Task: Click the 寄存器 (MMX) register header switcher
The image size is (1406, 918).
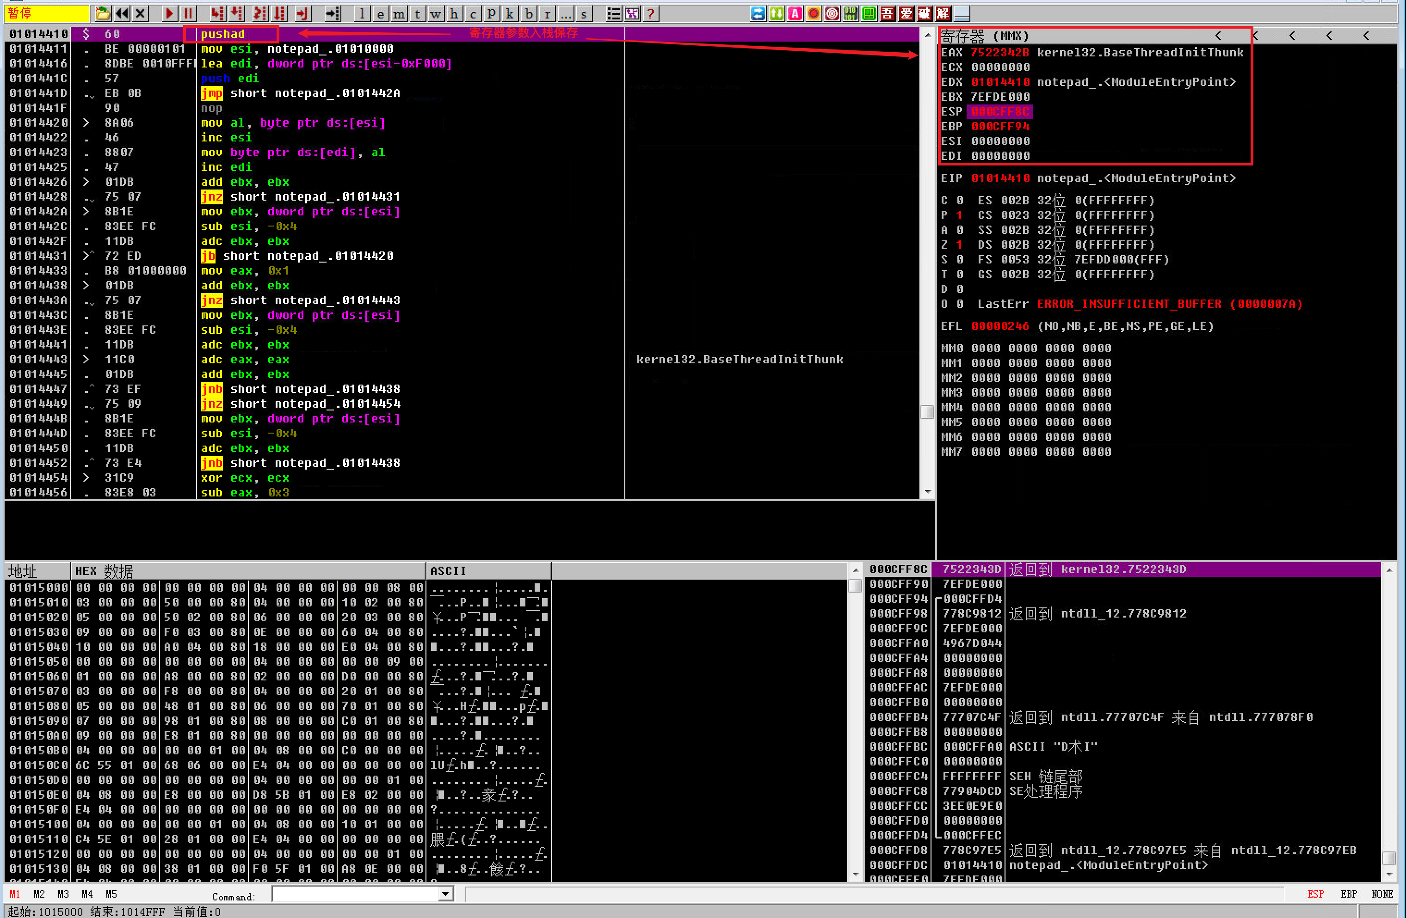Action: tap(985, 36)
